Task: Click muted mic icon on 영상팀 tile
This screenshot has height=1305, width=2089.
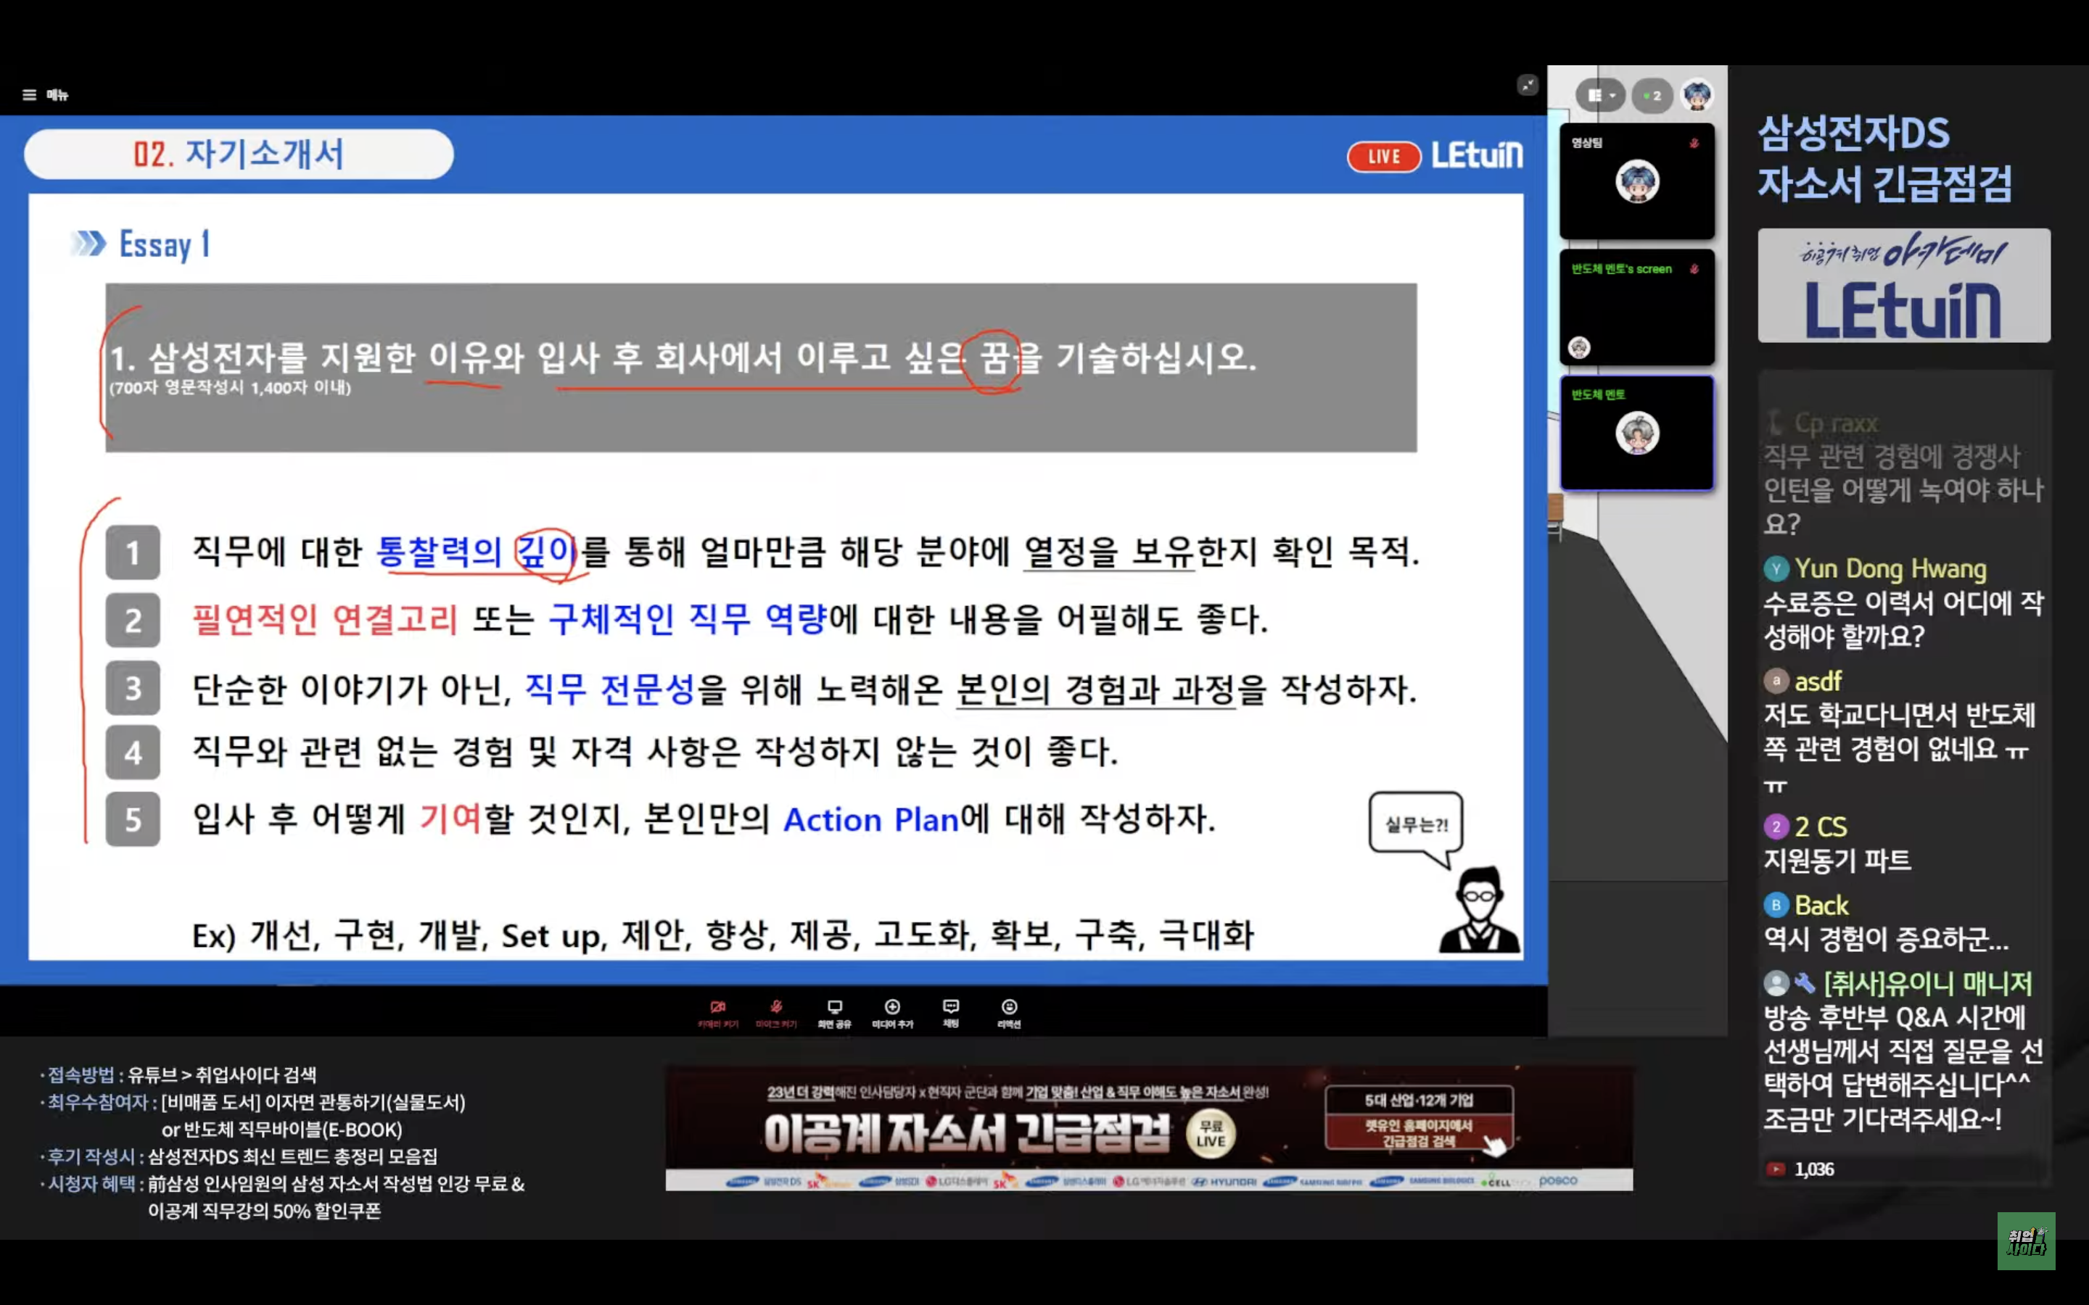Action: (x=1694, y=144)
